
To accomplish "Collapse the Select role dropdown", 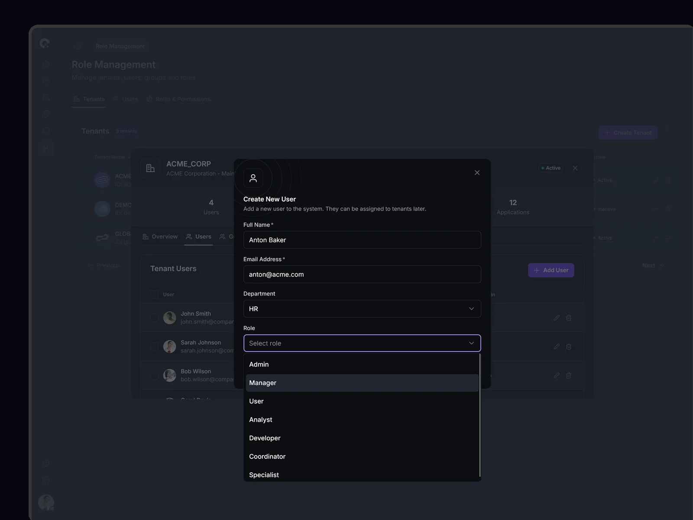I will tap(362, 343).
